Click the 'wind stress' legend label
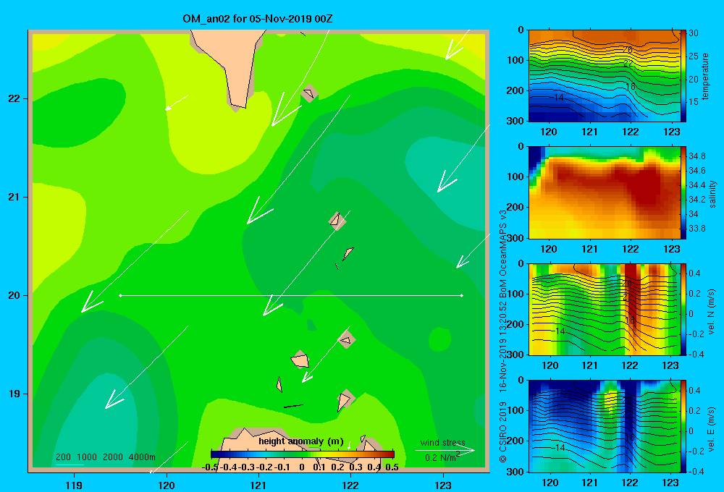Viewport: 724px width, 492px height. pyautogui.click(x=443, y=443)
